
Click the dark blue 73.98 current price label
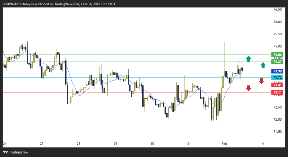pos(277,71)
